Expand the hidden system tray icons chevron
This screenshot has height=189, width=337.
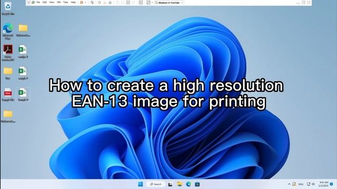[289, 184]
